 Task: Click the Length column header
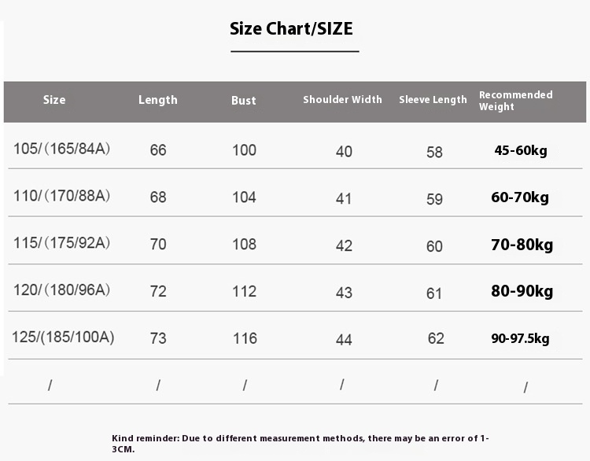pyautogui.click(x=158, y=100)
